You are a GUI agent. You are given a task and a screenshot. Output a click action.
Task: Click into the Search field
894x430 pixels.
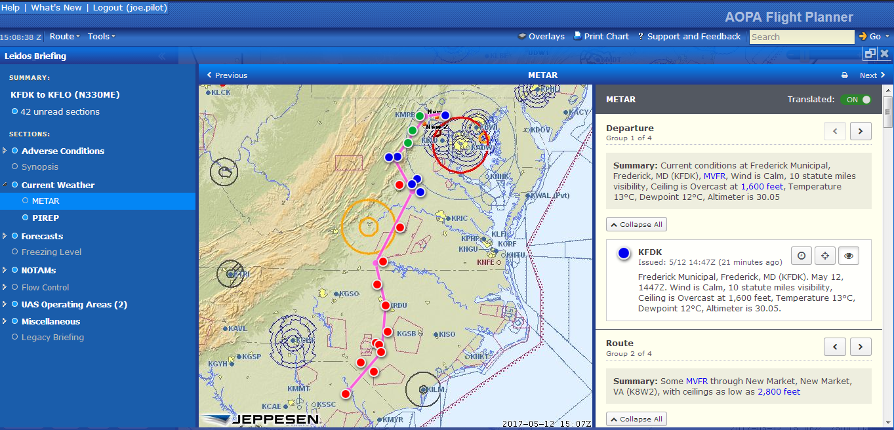[x=802, y=37]
